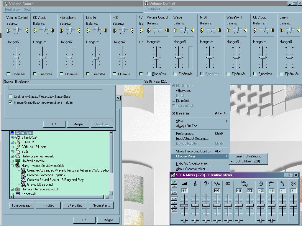The width and height of the screenshot is (302, 226).
Task: Select Gravis UltraSound in the device tree
Action: coord(40,185)
